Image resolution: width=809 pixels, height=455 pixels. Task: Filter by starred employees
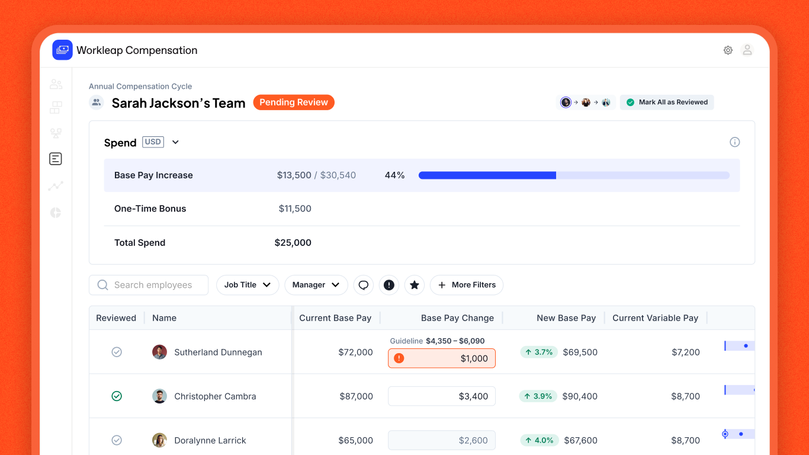coord(415,285)
